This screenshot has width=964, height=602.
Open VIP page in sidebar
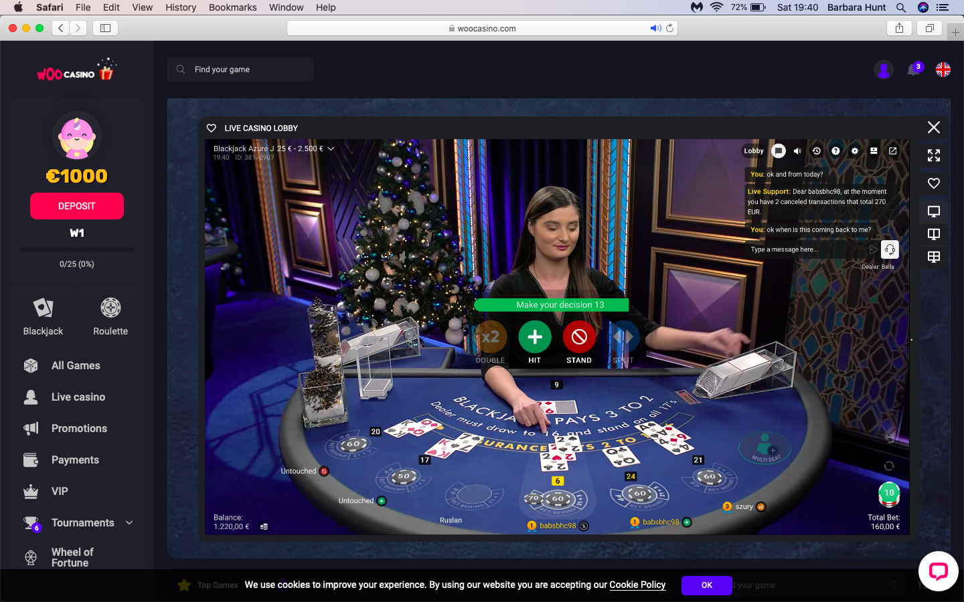[60, 492]
